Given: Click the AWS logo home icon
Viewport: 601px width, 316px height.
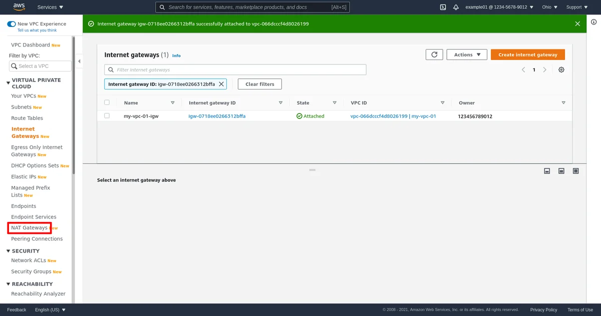Looking at the screenshot, I should (19, 7).
